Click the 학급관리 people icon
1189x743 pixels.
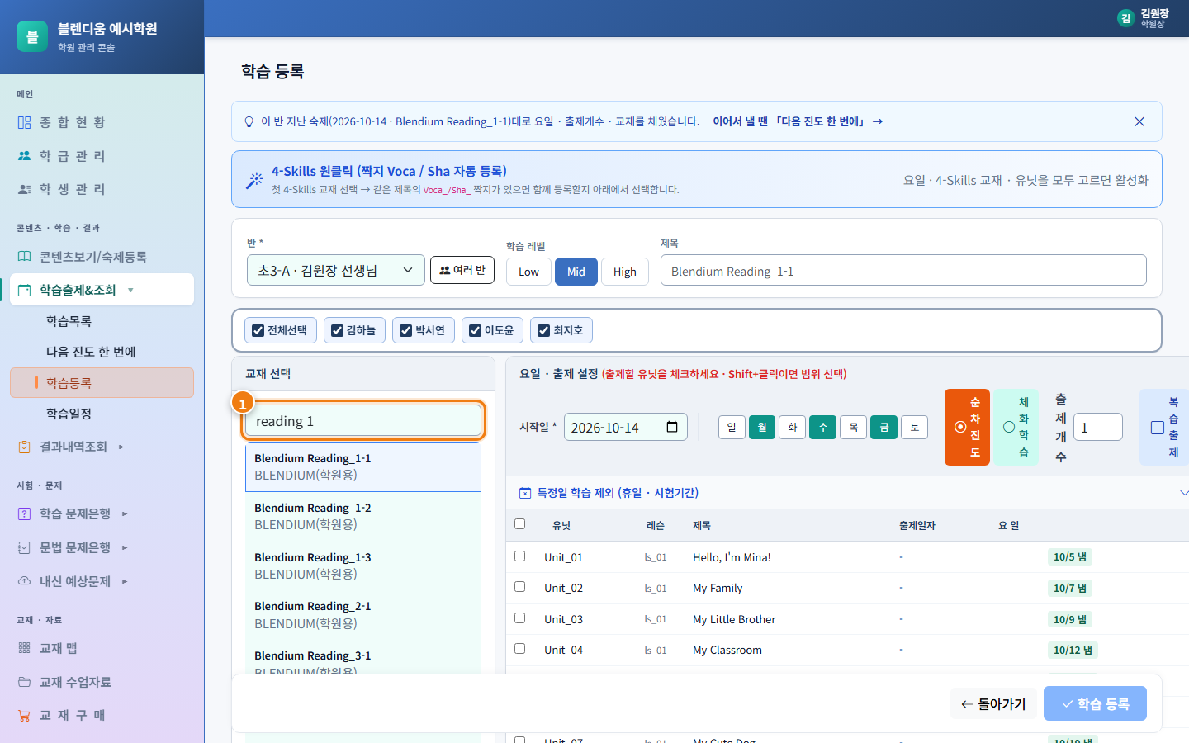click(25, 156)
